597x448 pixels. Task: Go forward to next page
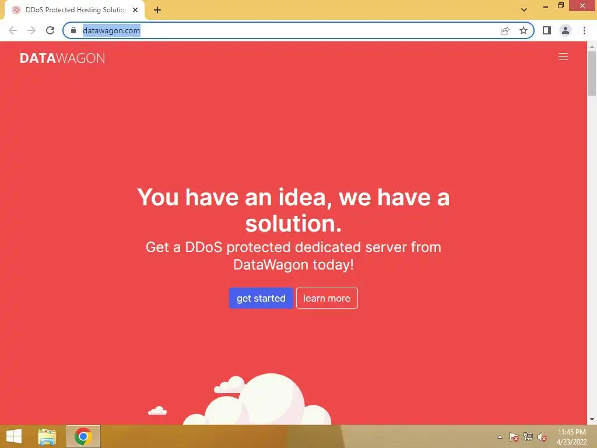[x=31, y=30]
